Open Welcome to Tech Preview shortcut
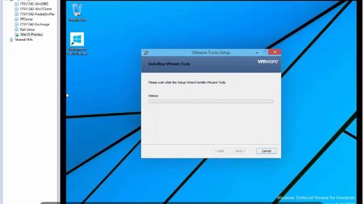363x204 pixels. 77,44
